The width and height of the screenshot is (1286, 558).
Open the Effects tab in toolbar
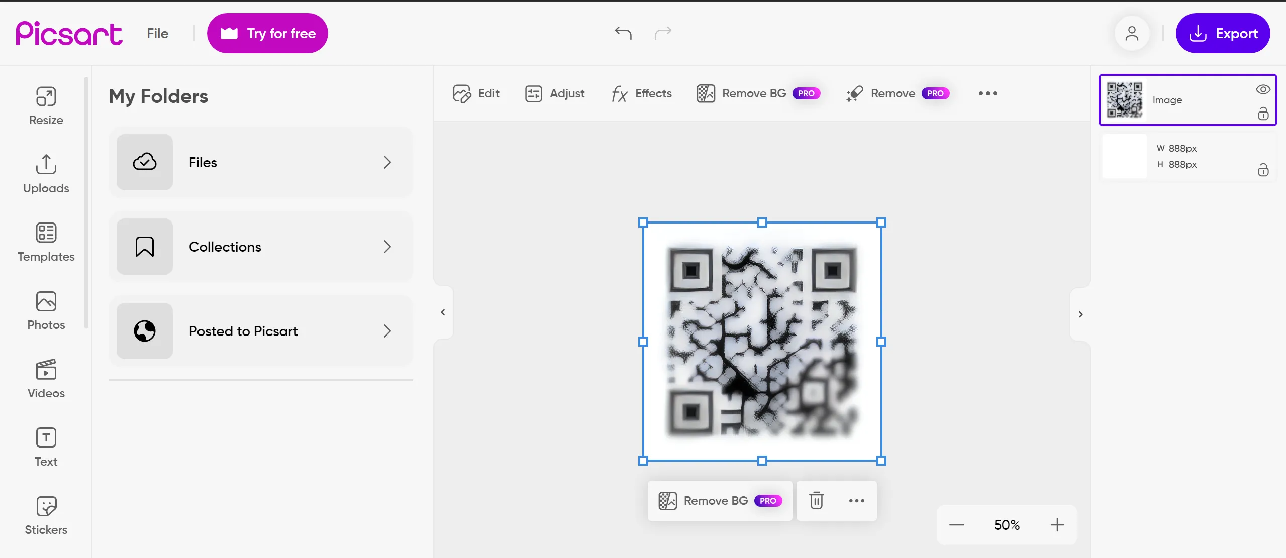click(641, 93)
